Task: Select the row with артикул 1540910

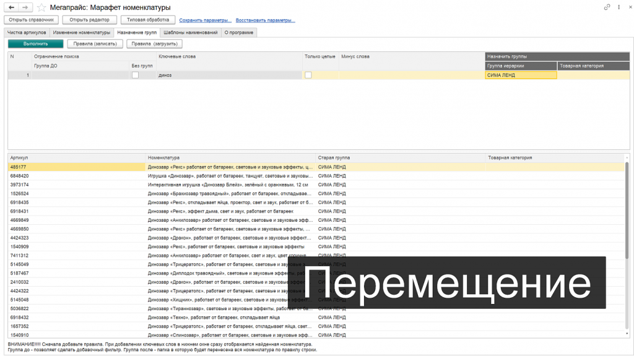Action: [x=316, y=335]
